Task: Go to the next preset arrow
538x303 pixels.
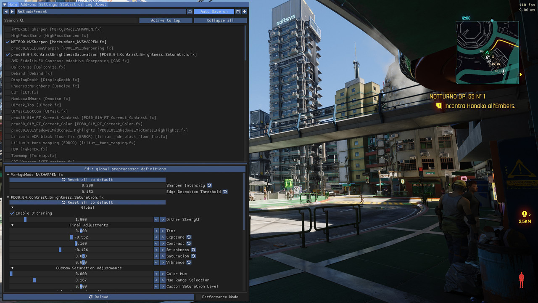Action: [12, 12]
